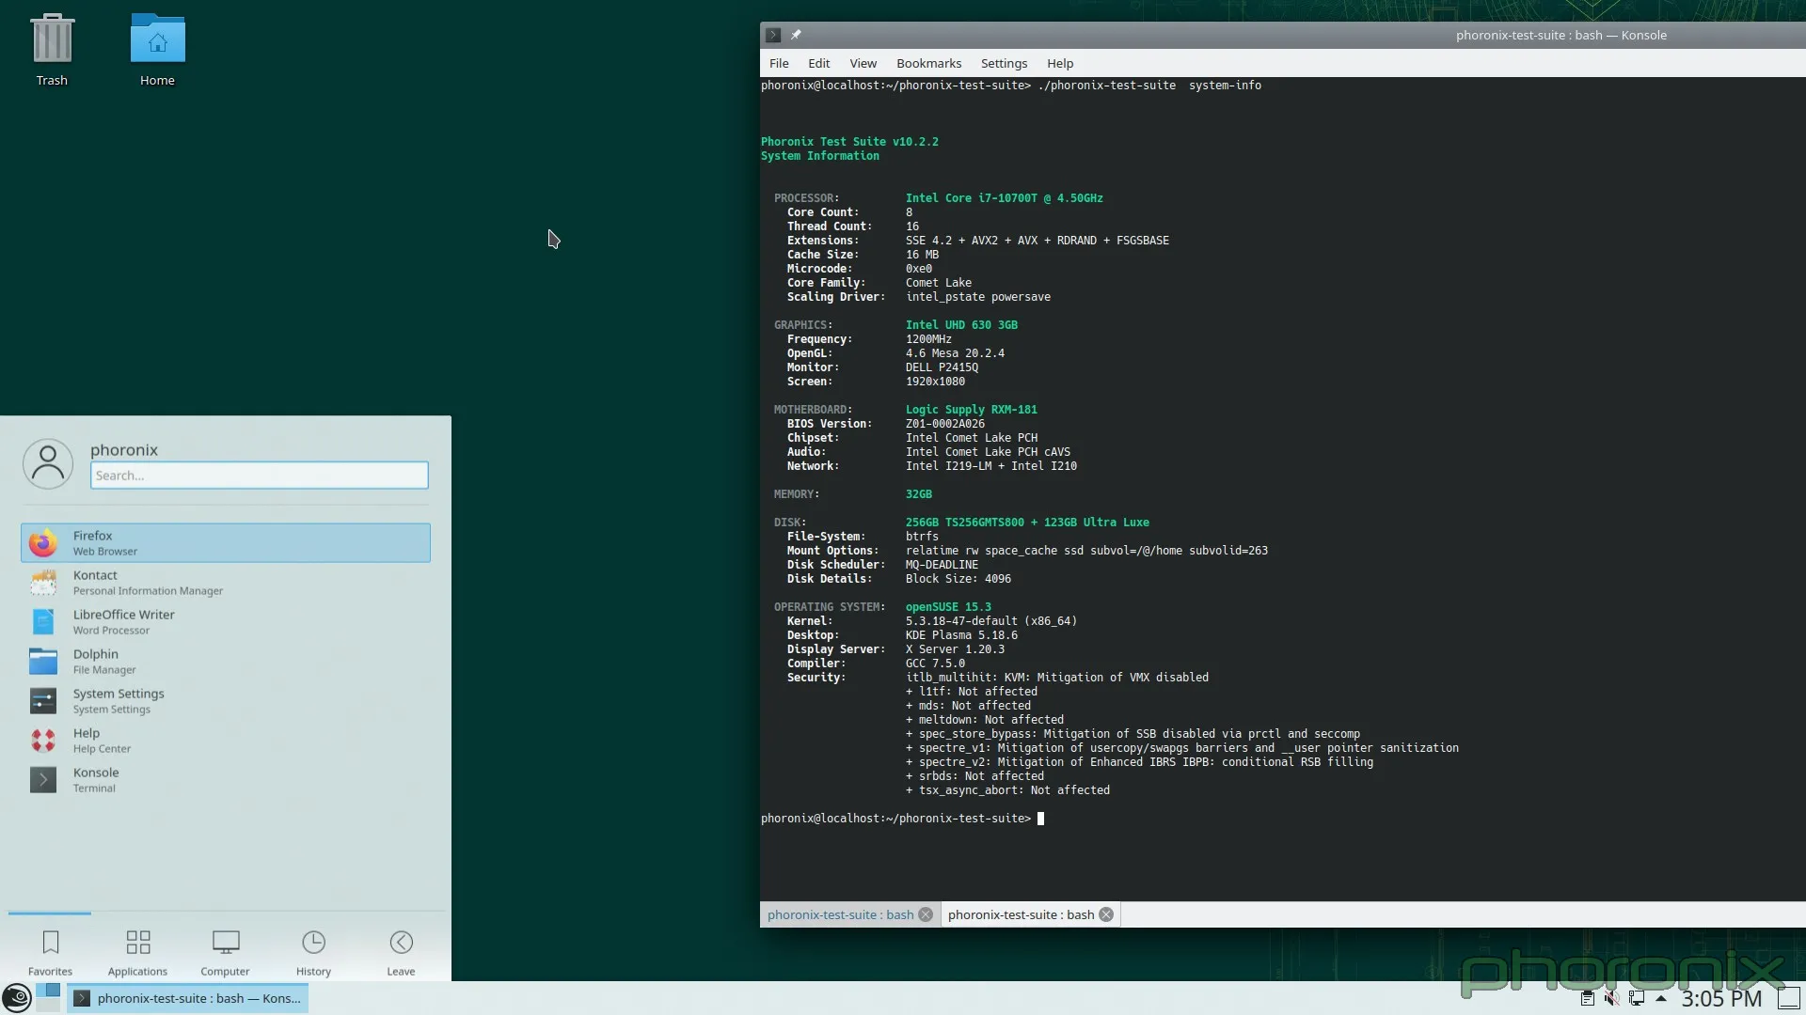Click the Leave button in the launcher
The image size is (1806, 1015).
400,951
